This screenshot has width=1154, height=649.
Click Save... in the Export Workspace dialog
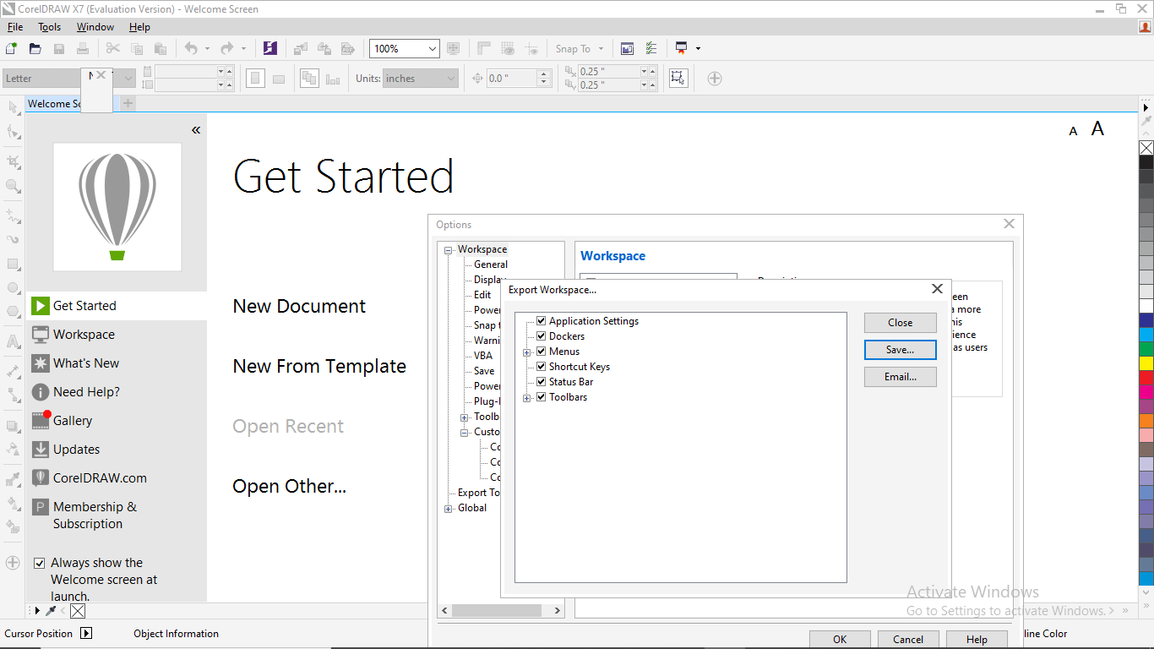(901, 350)
